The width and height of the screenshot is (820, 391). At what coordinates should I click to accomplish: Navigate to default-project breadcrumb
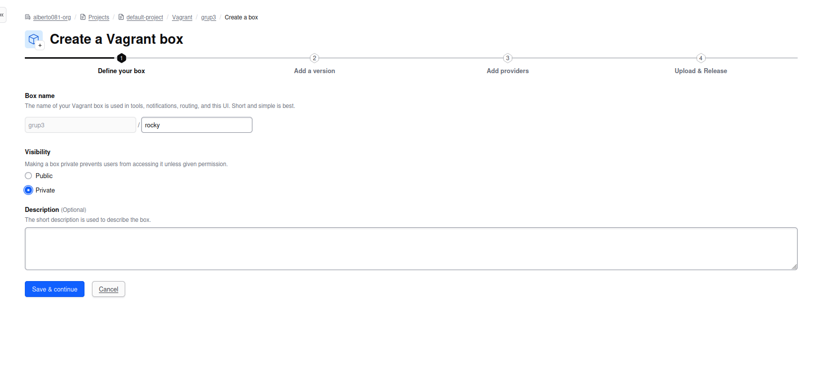(145, 17)
